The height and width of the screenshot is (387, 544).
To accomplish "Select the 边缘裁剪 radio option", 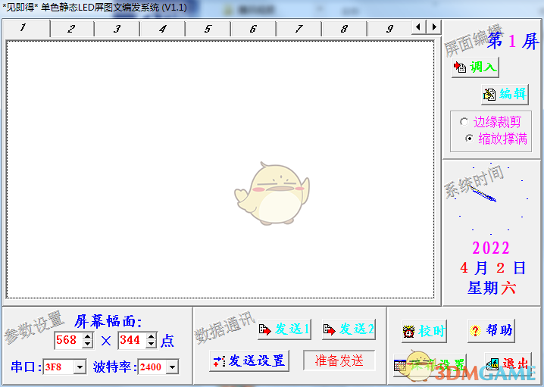I will click(x=464, y=122).
